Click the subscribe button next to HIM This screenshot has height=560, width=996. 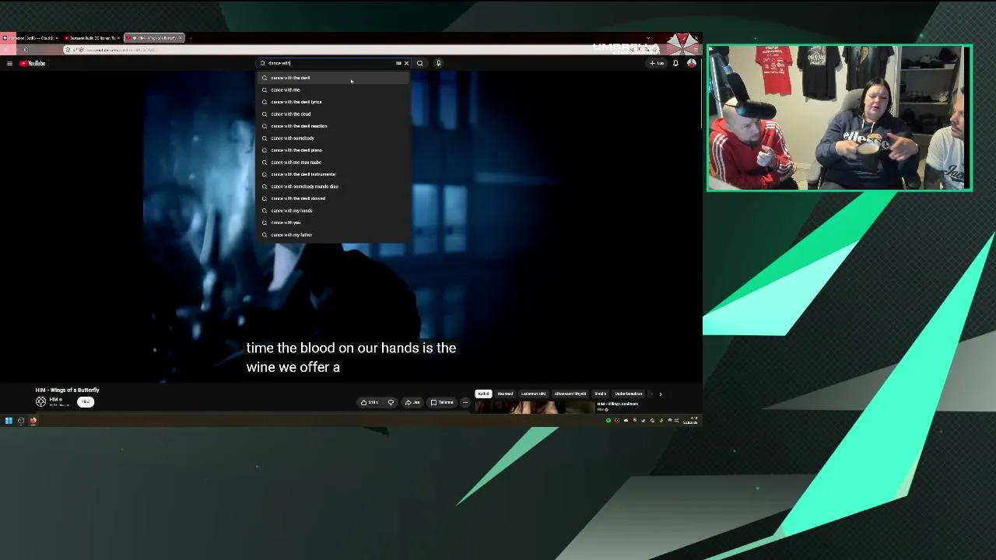86,401
